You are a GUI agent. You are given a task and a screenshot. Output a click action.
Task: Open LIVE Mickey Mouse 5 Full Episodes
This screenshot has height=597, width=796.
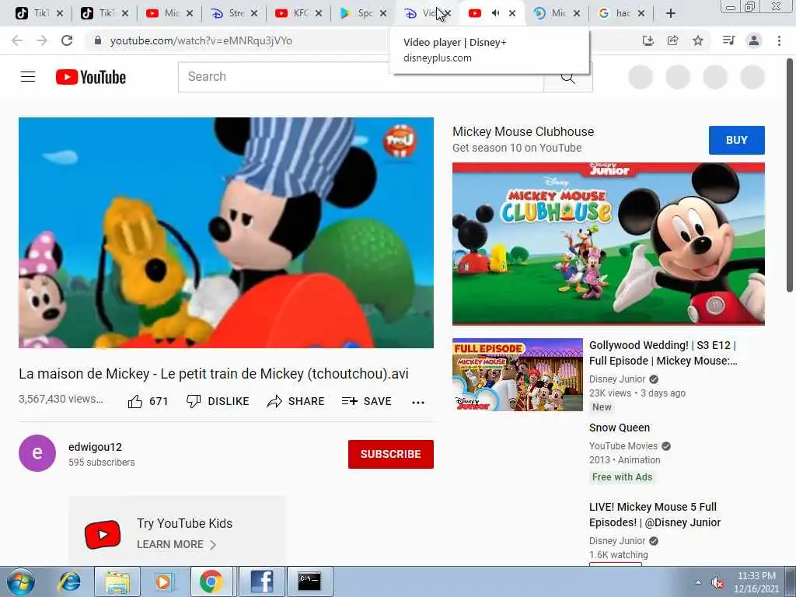coord(655,515)
